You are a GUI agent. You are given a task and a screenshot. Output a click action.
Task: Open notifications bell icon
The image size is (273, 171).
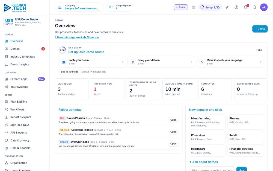(245, 7)
